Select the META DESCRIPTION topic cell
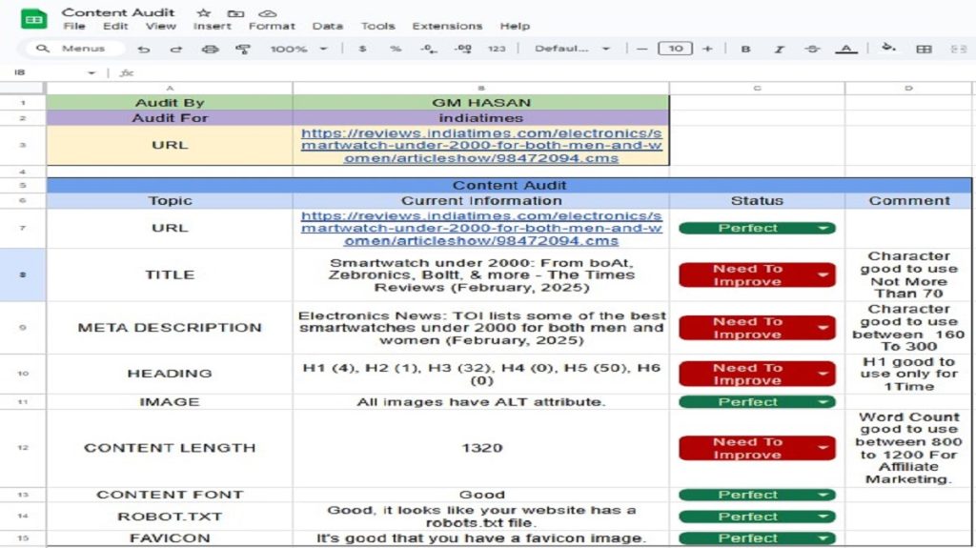 coord(170,328)
